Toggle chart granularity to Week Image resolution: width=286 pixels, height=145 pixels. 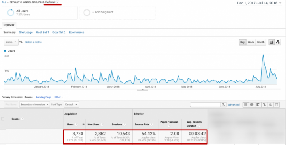click(251, 42)
